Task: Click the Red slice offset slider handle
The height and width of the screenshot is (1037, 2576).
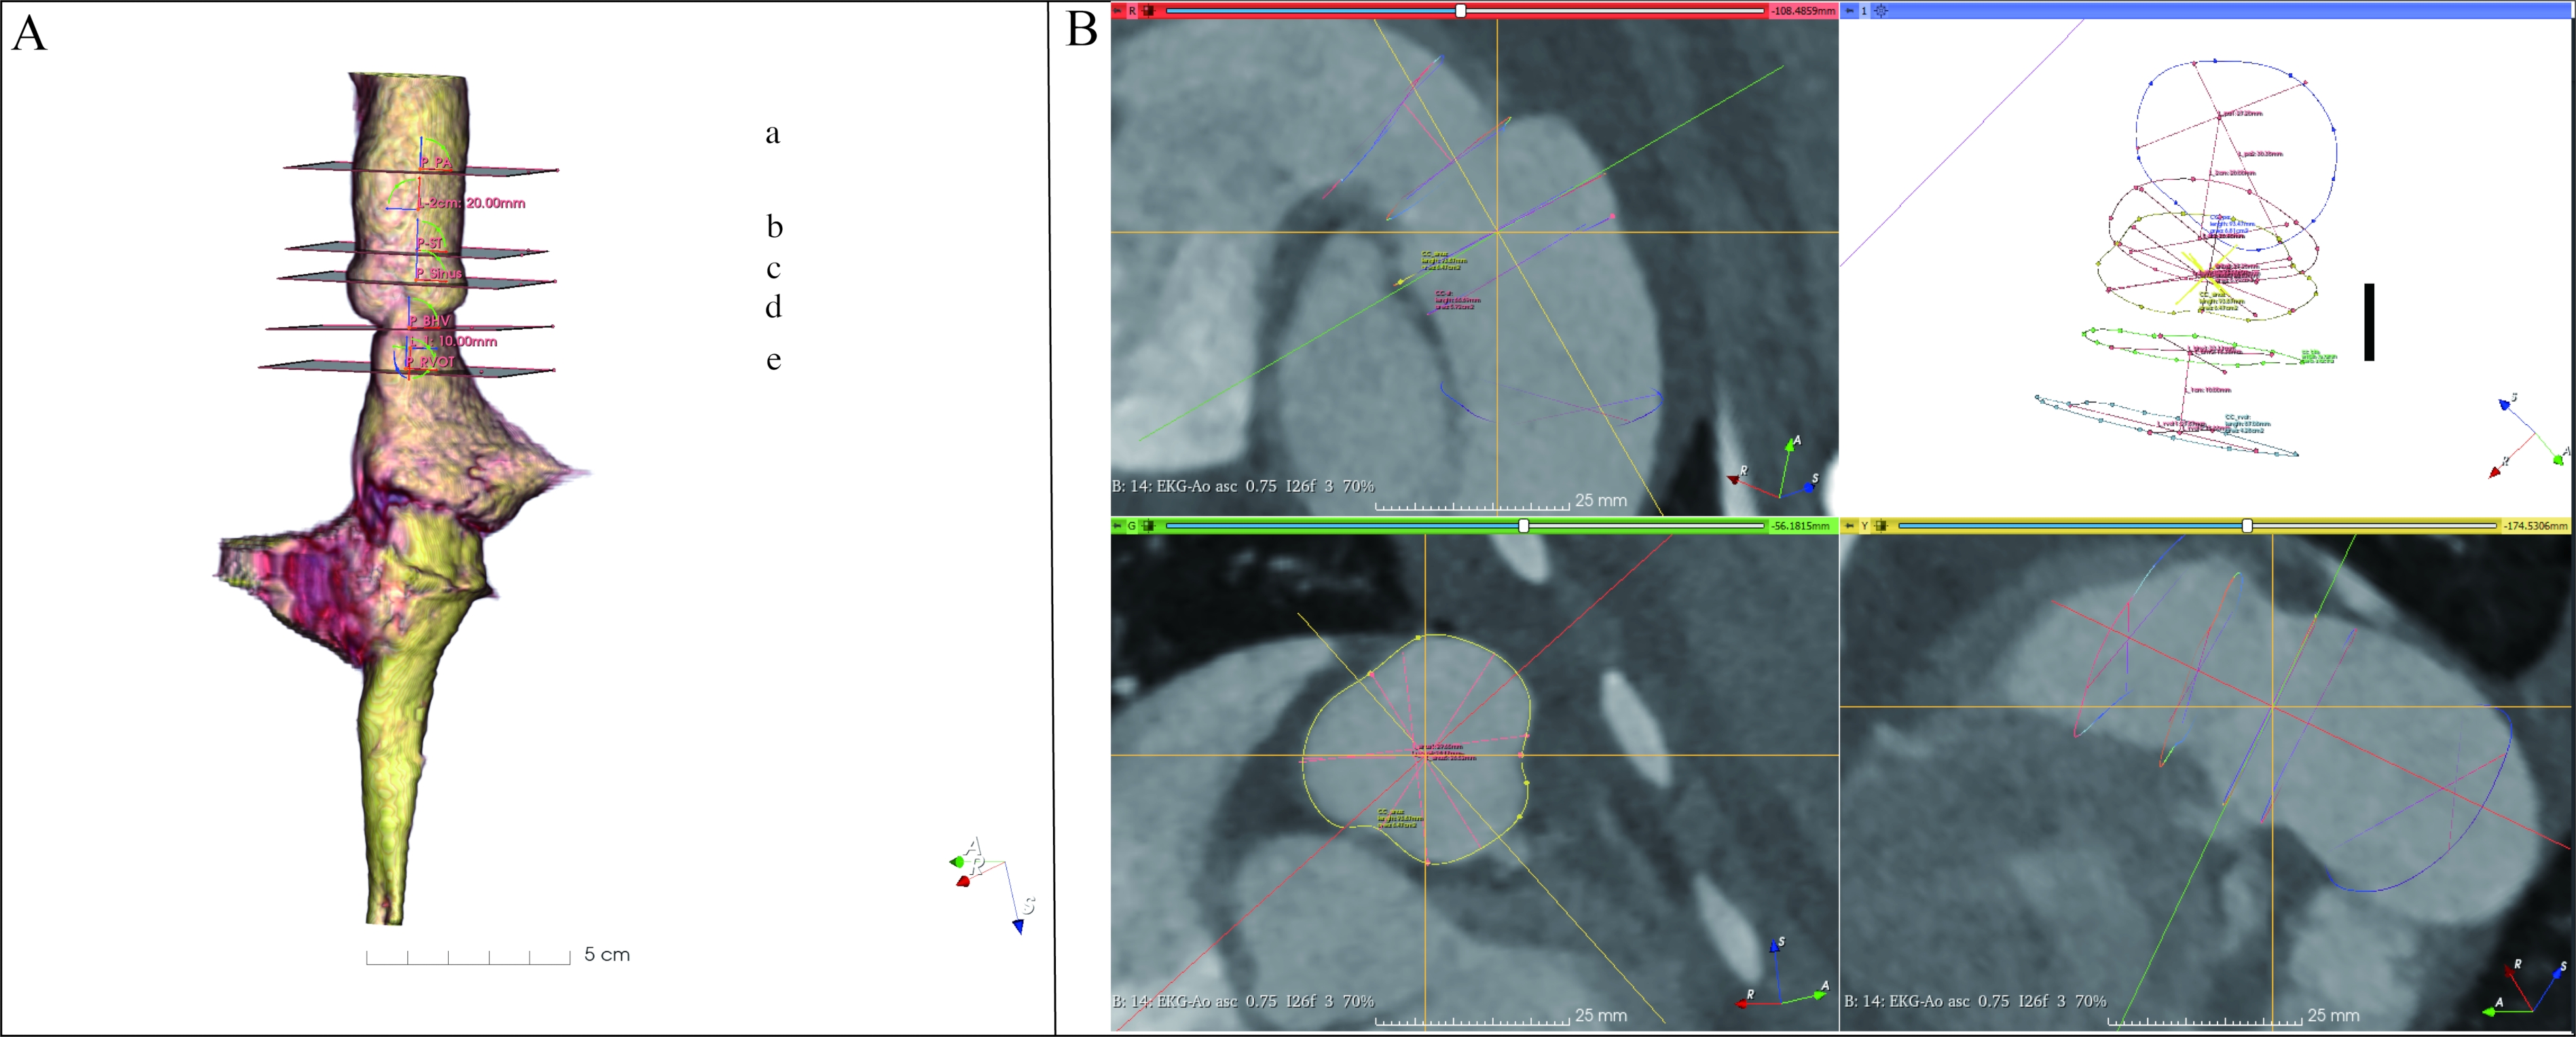Action: click(x=1461, y=11)
